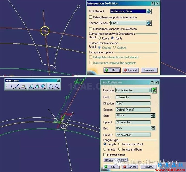Click the green End label in viewport

[x=57, y=122]
